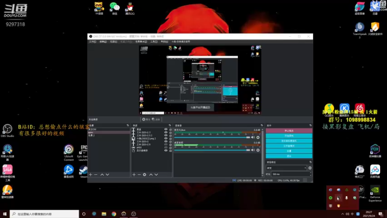Open View menu in OBS
Screen dimensions: 387x218
click(x=114, y=42)
